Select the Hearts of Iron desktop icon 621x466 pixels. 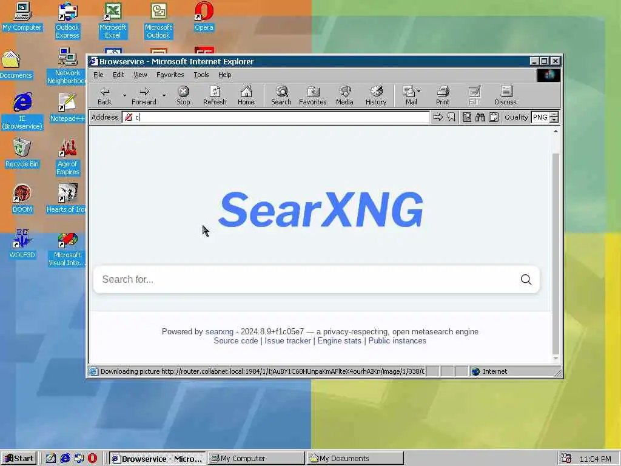pyautogui.click(x=67, y=198)
